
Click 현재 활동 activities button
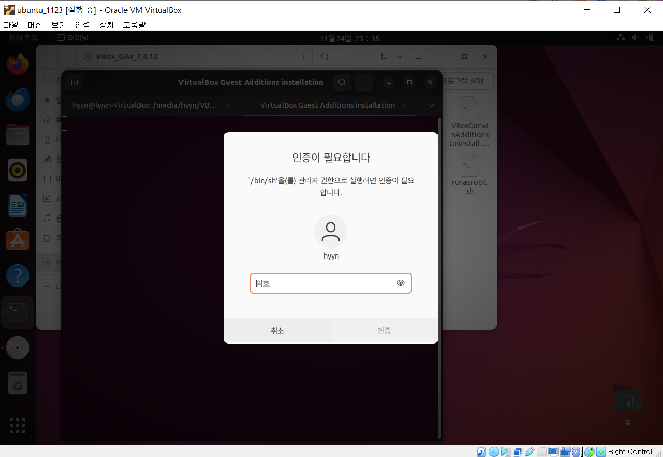23,38
